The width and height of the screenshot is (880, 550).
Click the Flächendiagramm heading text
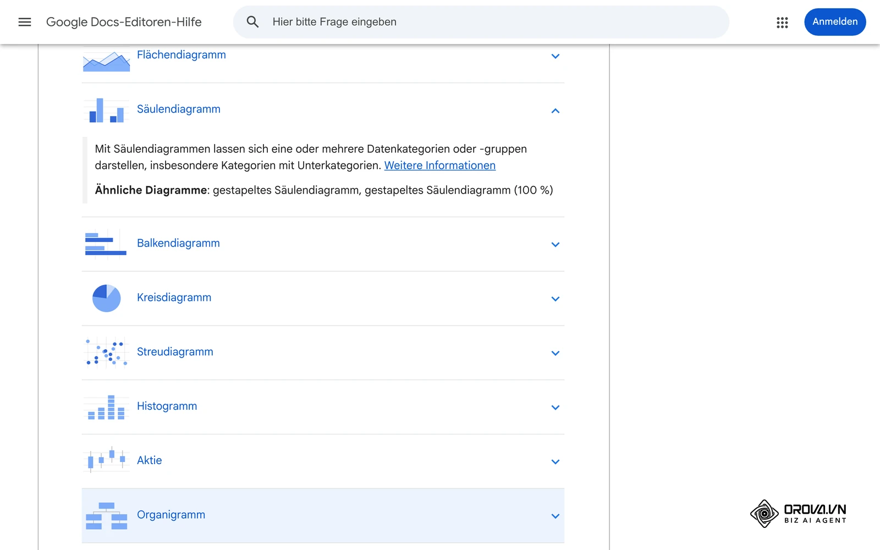(182, 55)
